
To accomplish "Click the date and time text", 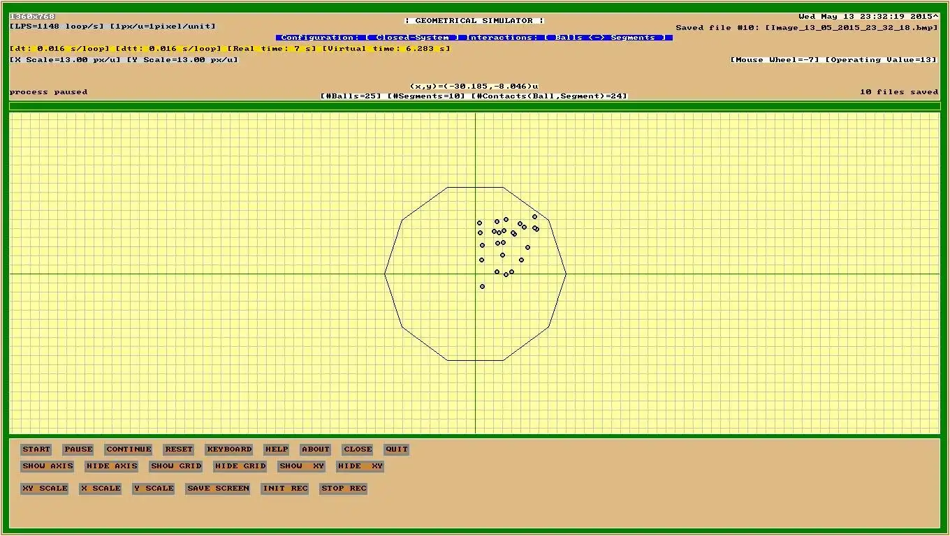I will [869, 17].
